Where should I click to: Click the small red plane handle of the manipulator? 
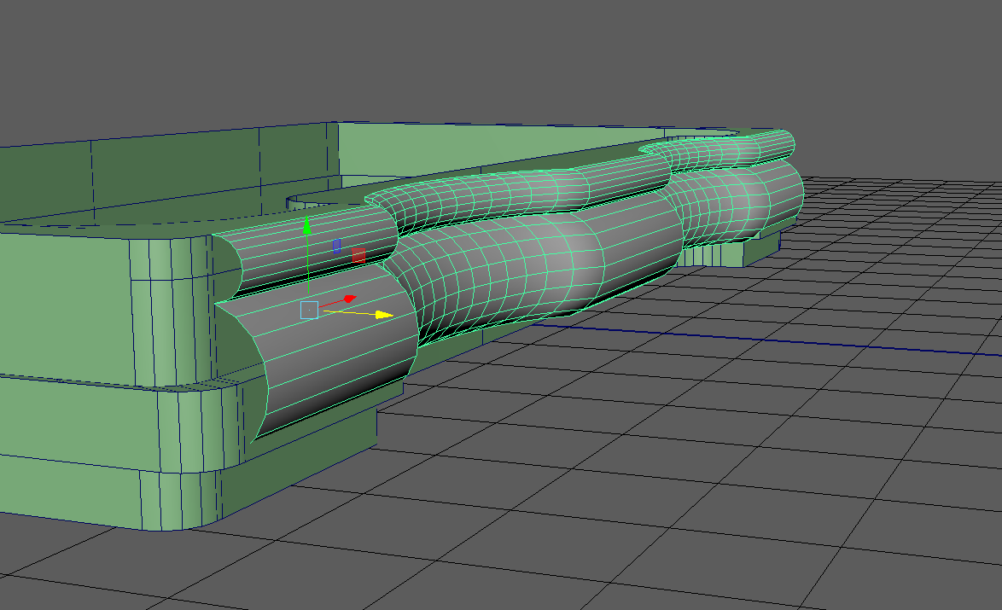358,255
